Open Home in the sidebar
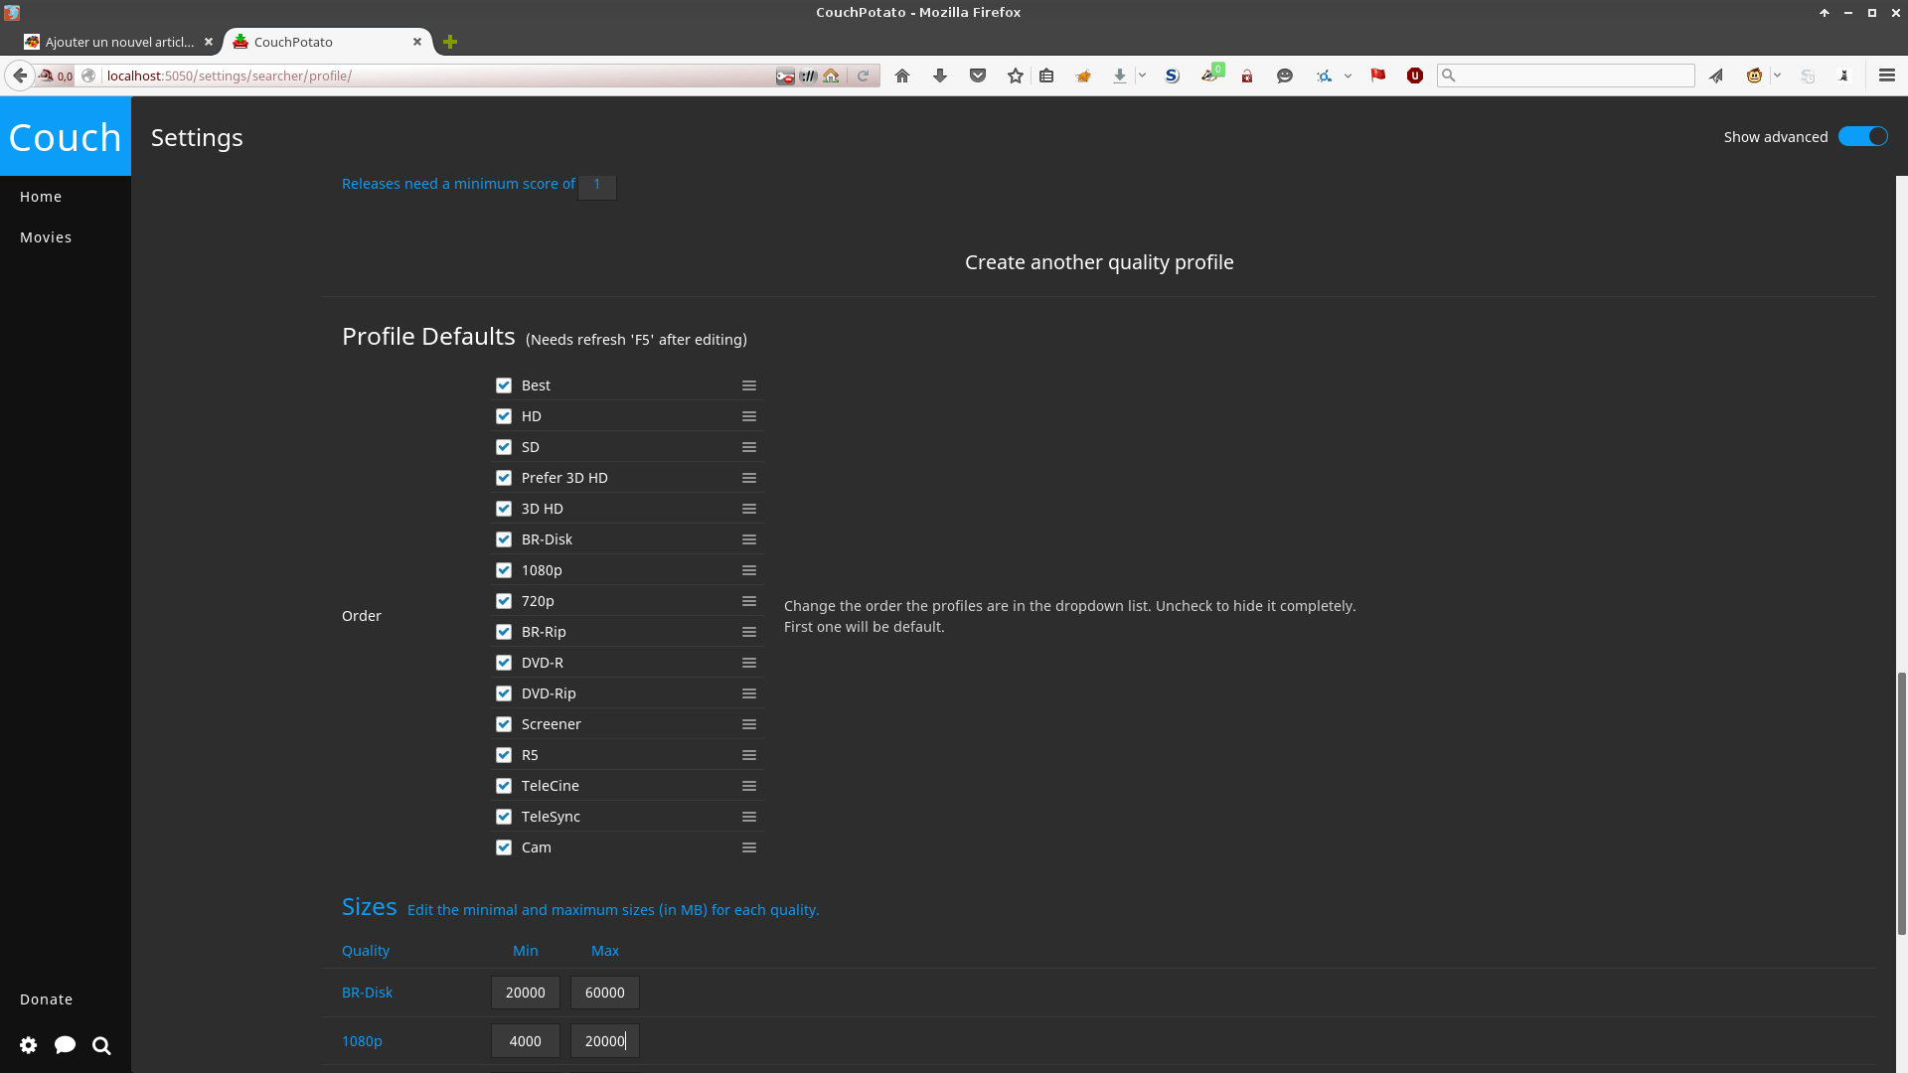 pos(41,197)
